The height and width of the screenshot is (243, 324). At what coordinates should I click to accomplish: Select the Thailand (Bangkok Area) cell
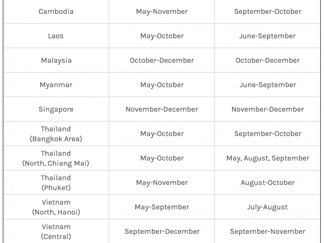pyautogui.click(x=56, y=134)
